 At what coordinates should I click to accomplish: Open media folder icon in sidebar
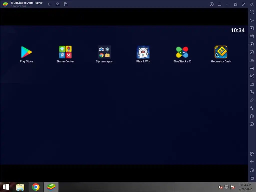coord(252,84)
